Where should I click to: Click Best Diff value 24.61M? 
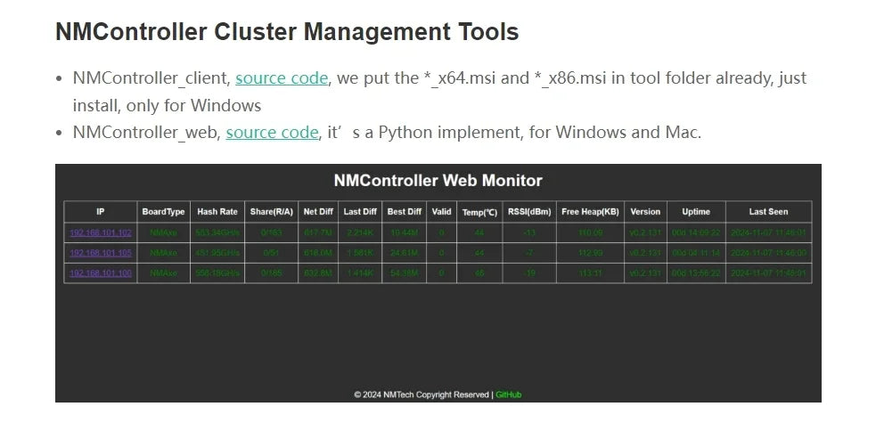[x=405, y=253]
